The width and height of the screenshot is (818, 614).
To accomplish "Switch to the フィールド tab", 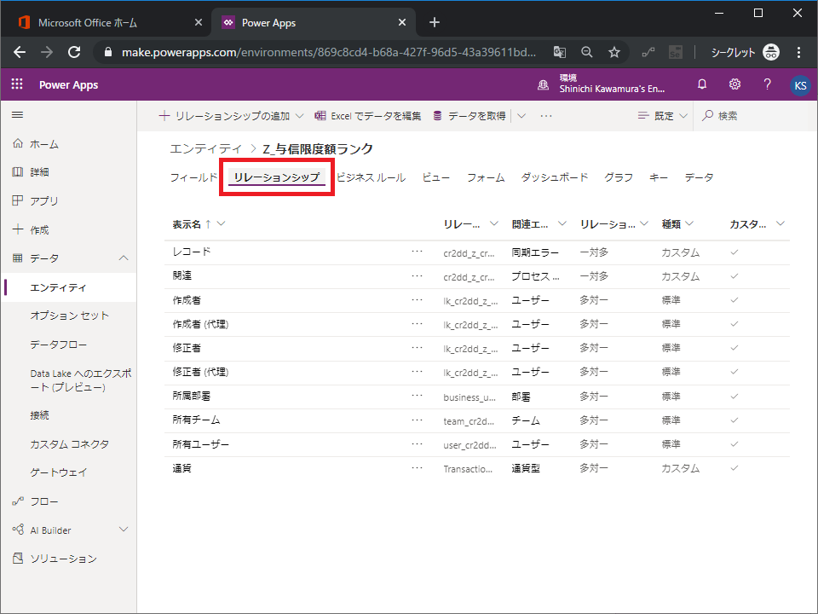I will click(x=193, y=177).
